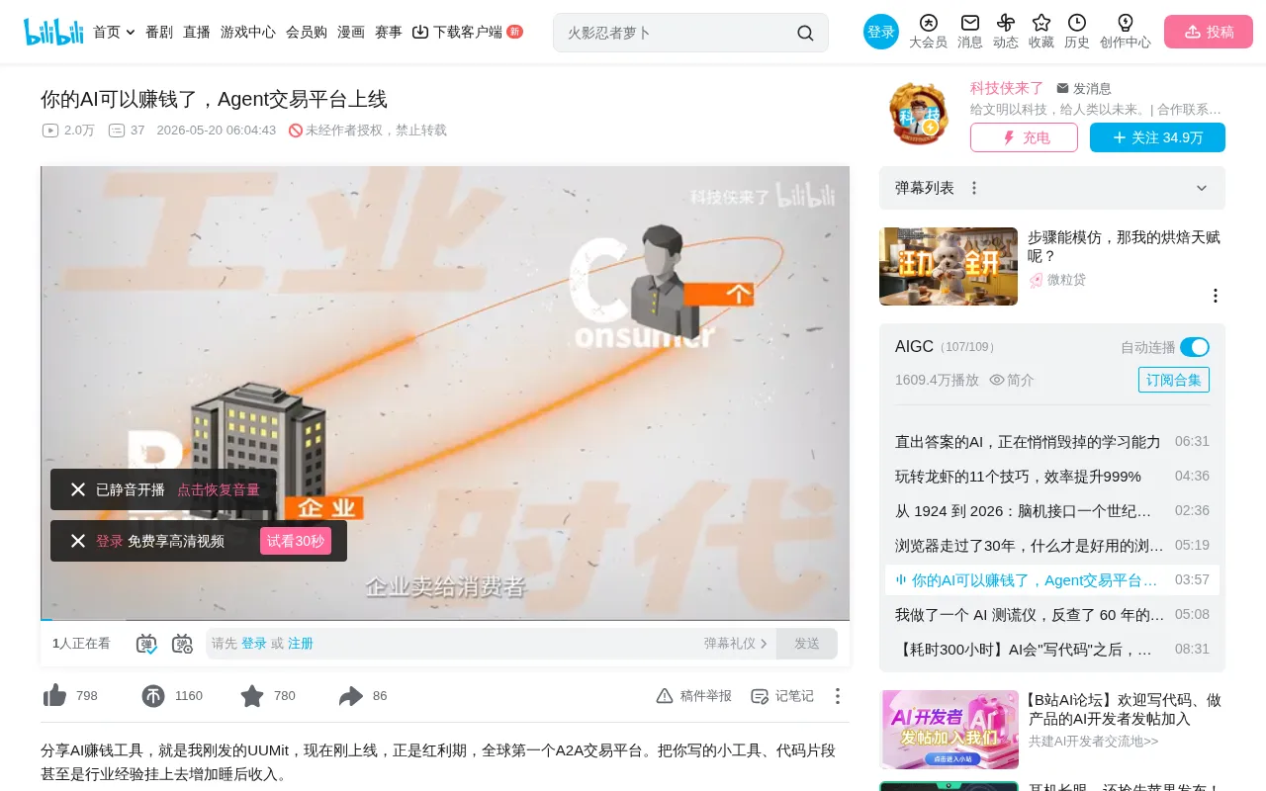Toggle danmaku display on or off
This screenshot has width=1266, height=791.
tap(146, 644)
